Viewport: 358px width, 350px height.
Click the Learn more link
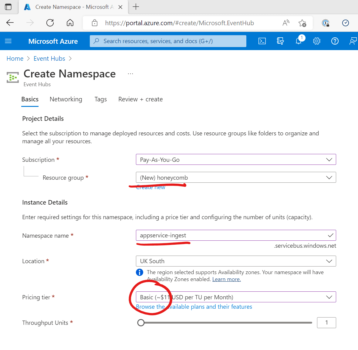click(226, 279)
